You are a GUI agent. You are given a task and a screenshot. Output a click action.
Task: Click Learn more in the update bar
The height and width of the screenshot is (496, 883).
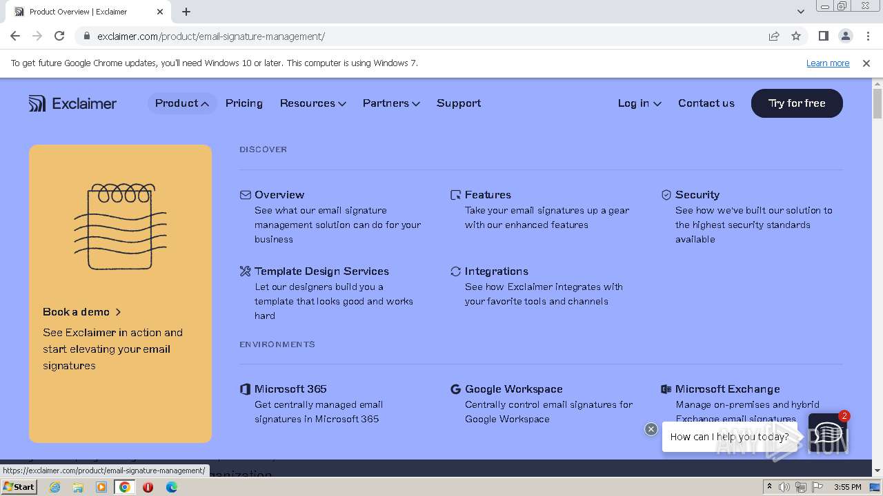click(828, 63)
